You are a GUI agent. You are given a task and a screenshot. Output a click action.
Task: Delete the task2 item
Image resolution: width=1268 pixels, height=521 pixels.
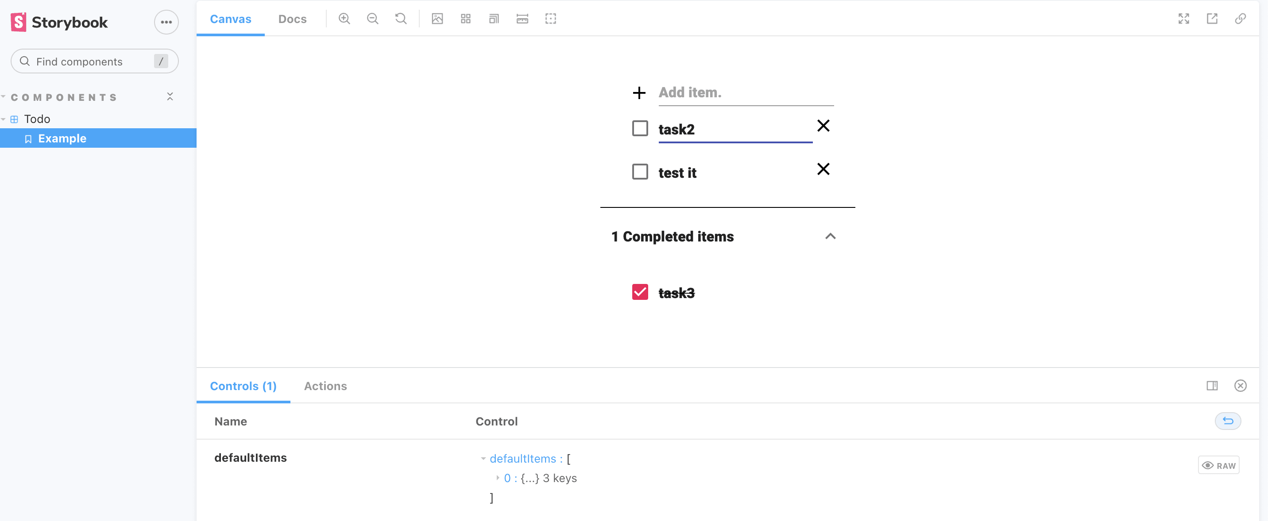pyautogui.click(x=823, y=126)
